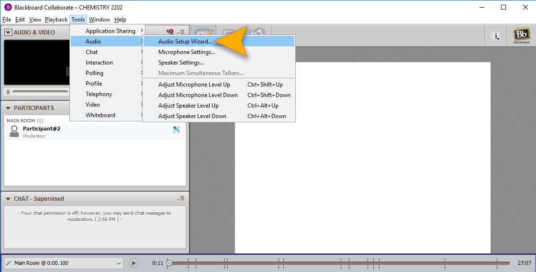This screenshot has height=272, width=536.
Task: Expand the Application Sharing submenu
Action: pyautogui.click(x=107, y=31)
